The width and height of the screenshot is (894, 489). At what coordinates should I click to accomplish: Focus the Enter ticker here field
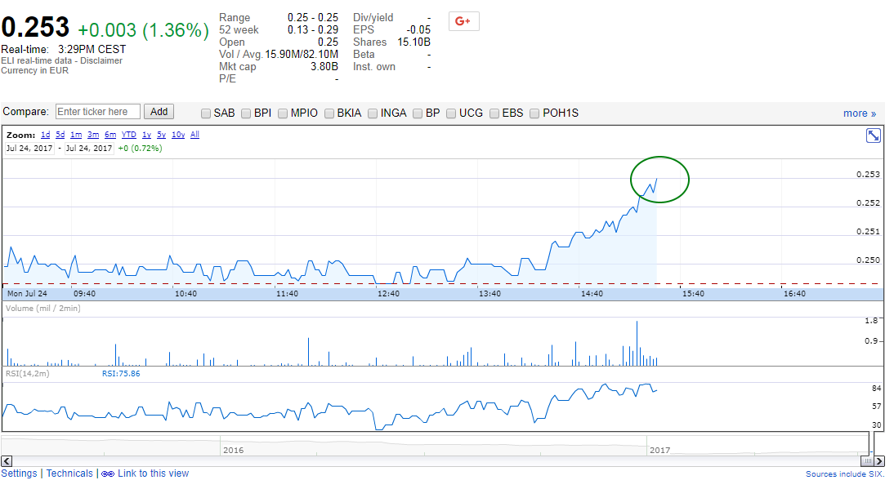coord(97,112)
